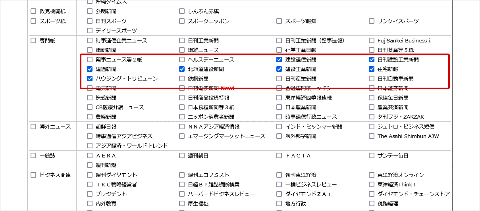
Task: Check the ＡＥＲＡ checkbox
Action: (x=90, y=155)
